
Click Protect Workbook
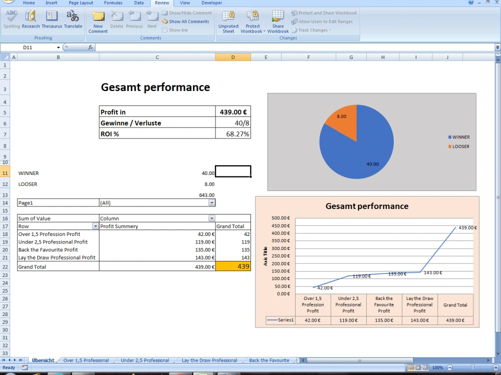pos(253,21)
